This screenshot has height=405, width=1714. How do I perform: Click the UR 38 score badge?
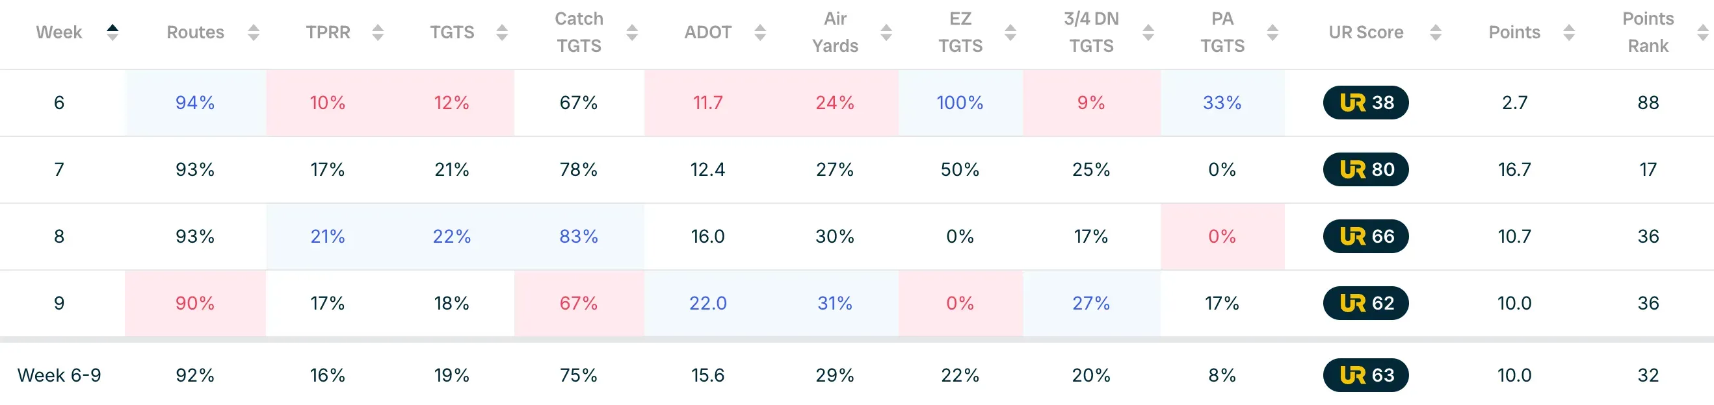[x=1365, y=103]
